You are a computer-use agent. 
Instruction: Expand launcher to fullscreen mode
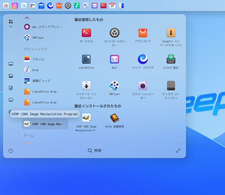[x=178, y=151]
